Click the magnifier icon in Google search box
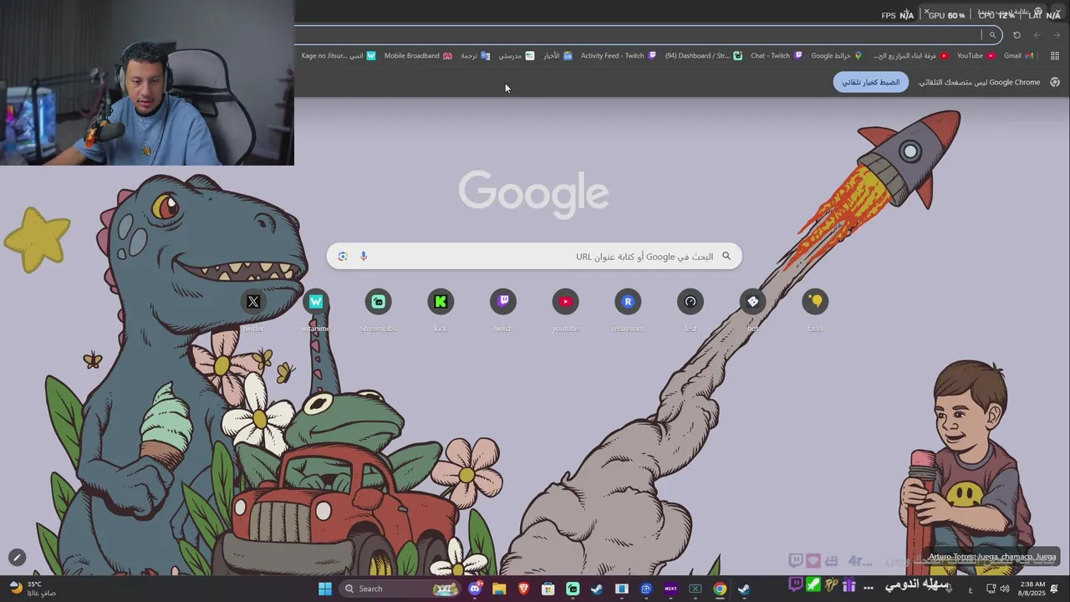1070x602 pixels. (726, 256)
